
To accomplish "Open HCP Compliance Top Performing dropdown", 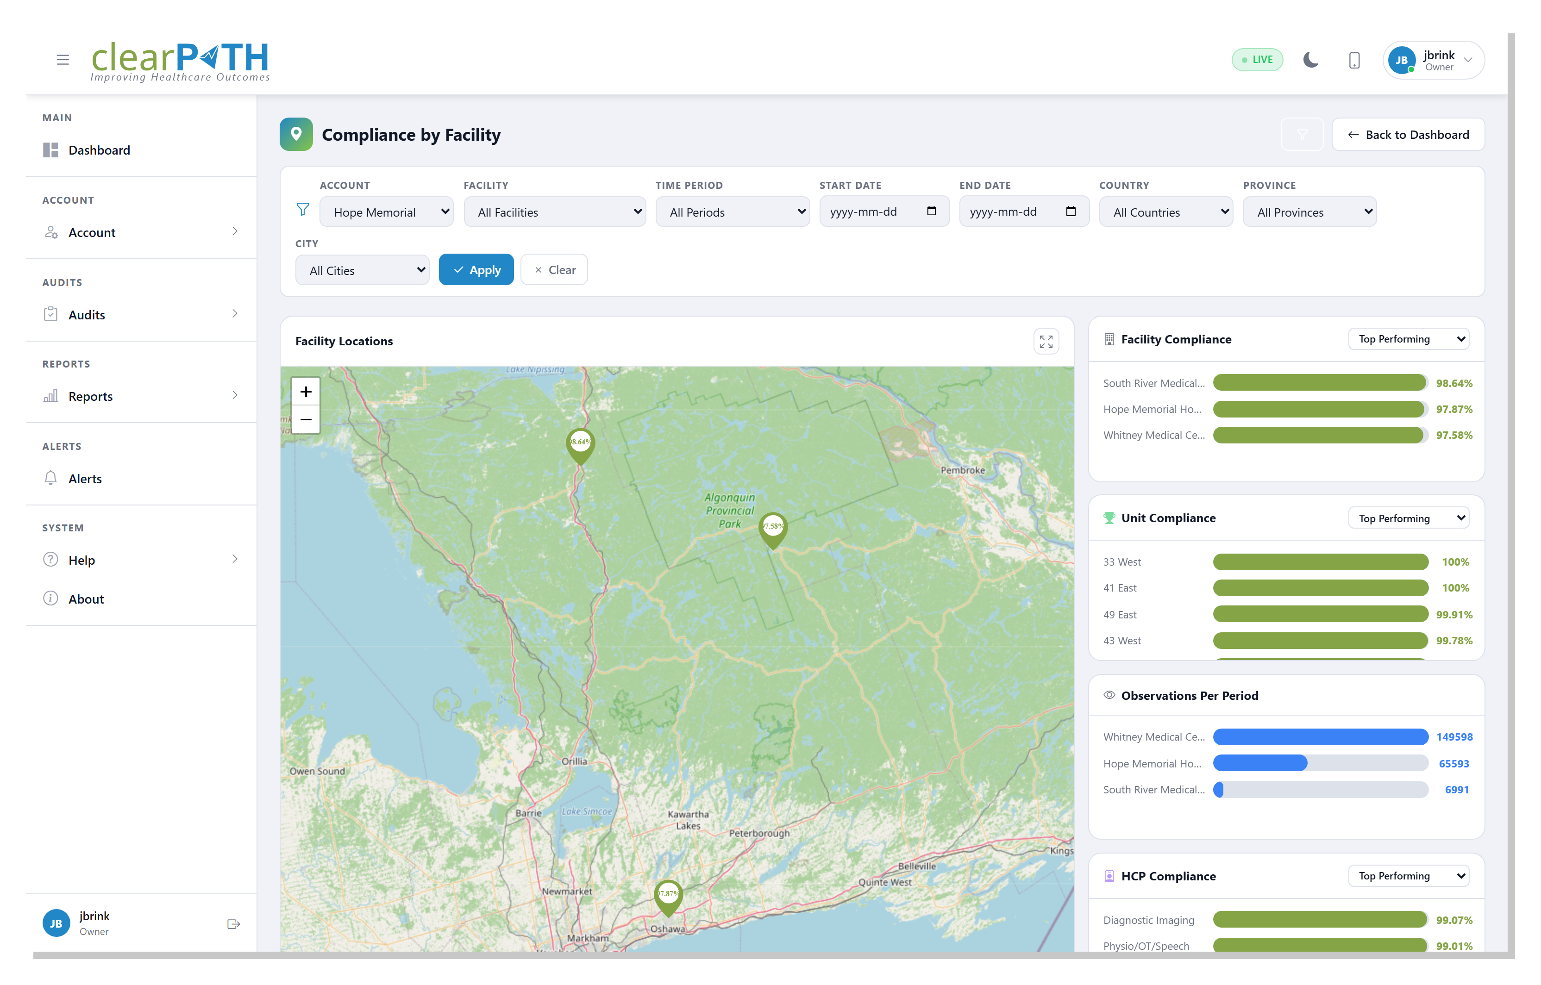I will (x=1409, y=876).
